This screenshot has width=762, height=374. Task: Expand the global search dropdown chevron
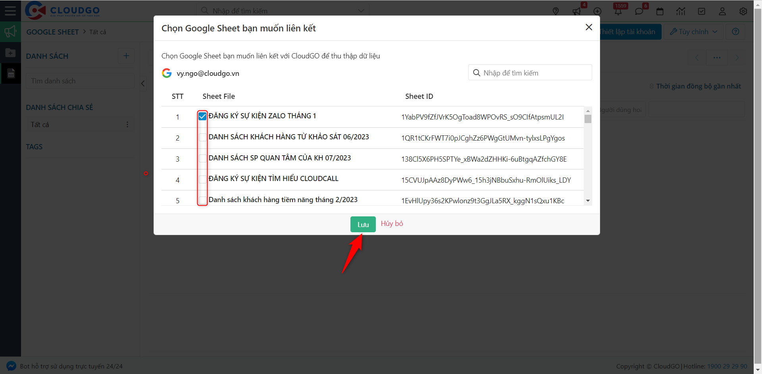[x=361, y=11]
